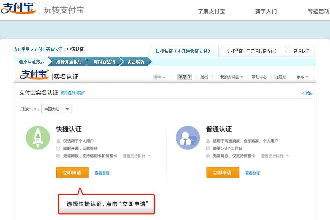Click the Alipay logo in top header
The height and width of the screenshot is (220, 330).
(x=18, y=8)
